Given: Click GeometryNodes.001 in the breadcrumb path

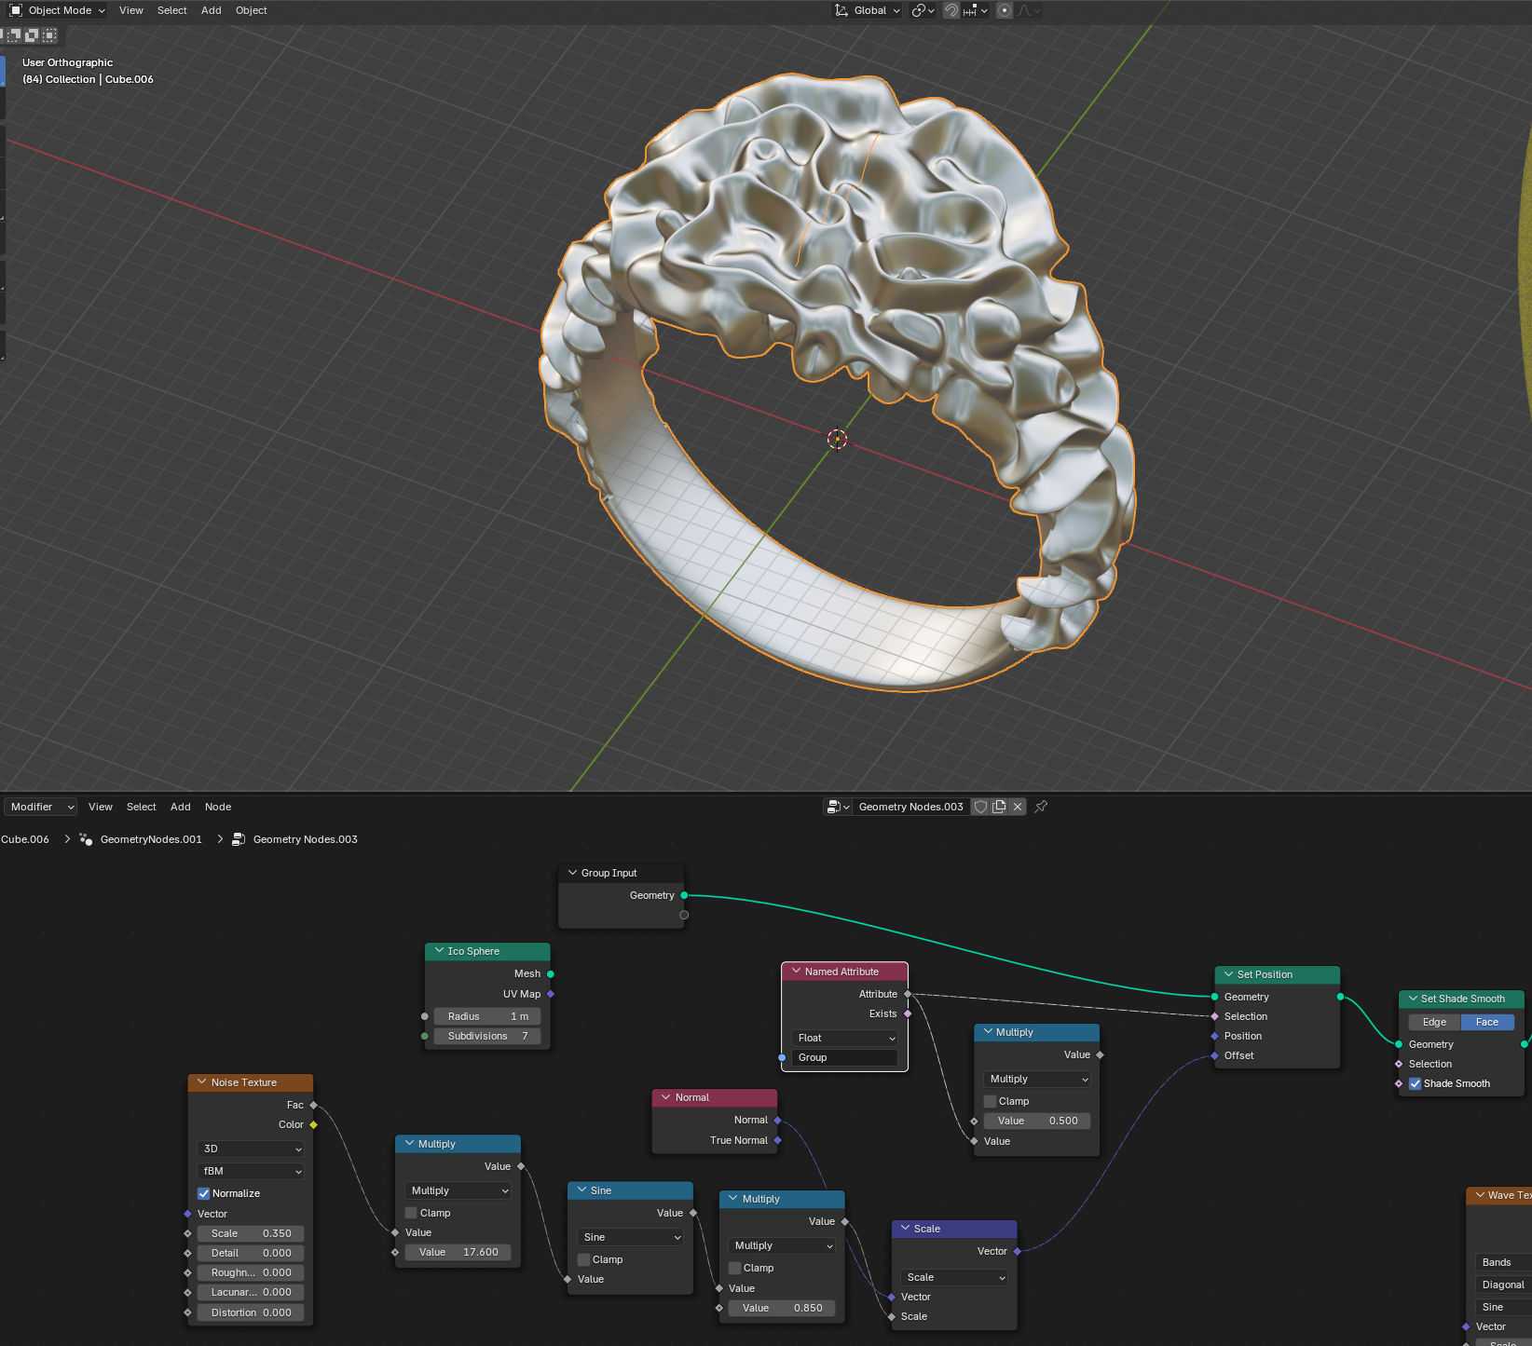Looking at the screenshot, I should tap(150, 839).
